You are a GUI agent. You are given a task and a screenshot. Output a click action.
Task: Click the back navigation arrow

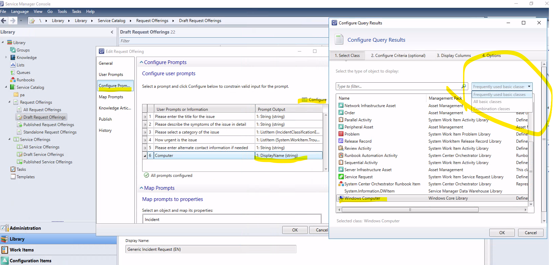(x=4, y=21)
